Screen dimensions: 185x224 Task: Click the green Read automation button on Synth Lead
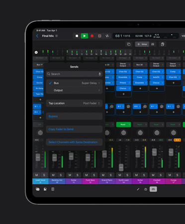pyautogui.click(x=123, y=124)
